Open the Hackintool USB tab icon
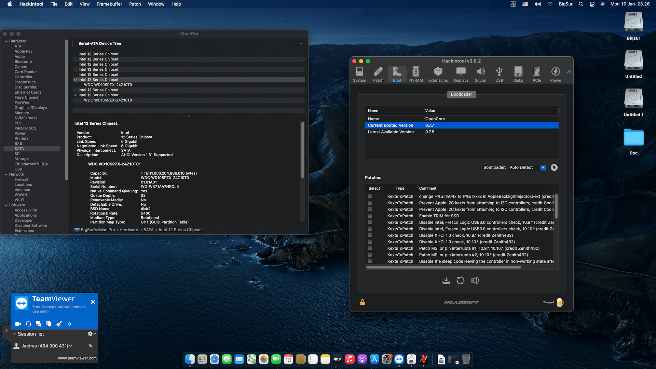The image size is (656, 369). pos(499,73)
